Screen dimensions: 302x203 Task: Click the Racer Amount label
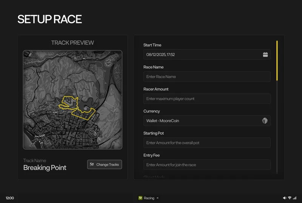click(x=156, y=89)
